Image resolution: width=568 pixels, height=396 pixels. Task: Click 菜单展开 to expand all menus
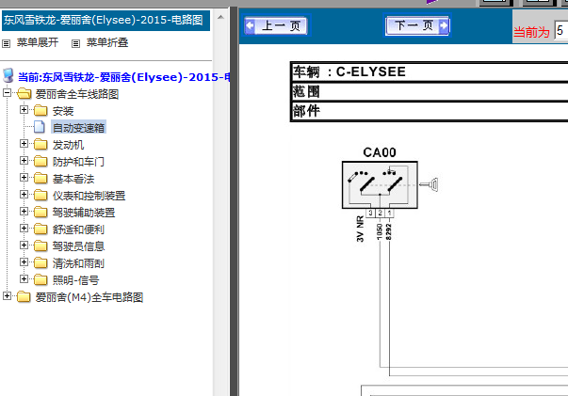pyautogui.click(x=38, y=42)
